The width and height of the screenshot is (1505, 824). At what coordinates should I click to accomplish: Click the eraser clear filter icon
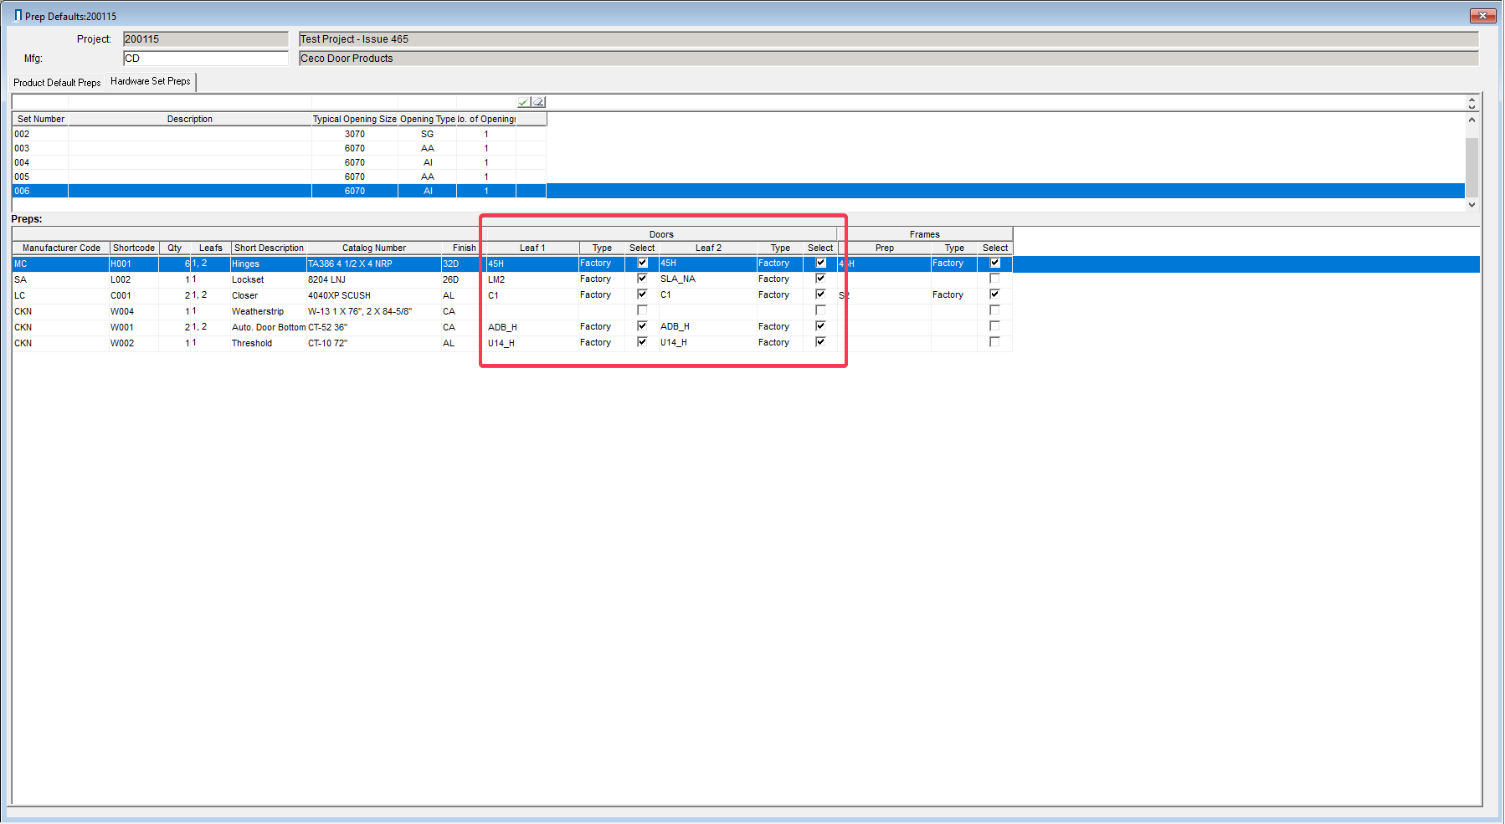click(538, 102)
